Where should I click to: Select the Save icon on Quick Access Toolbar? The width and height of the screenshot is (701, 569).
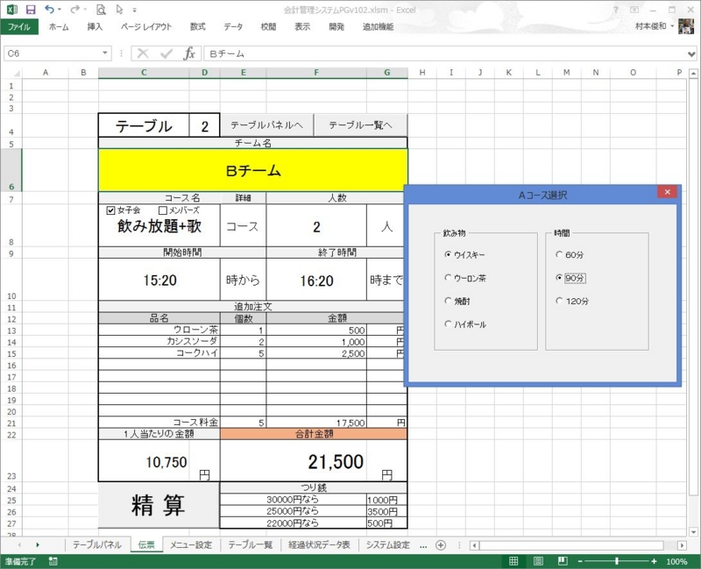(x=32, y=10)
